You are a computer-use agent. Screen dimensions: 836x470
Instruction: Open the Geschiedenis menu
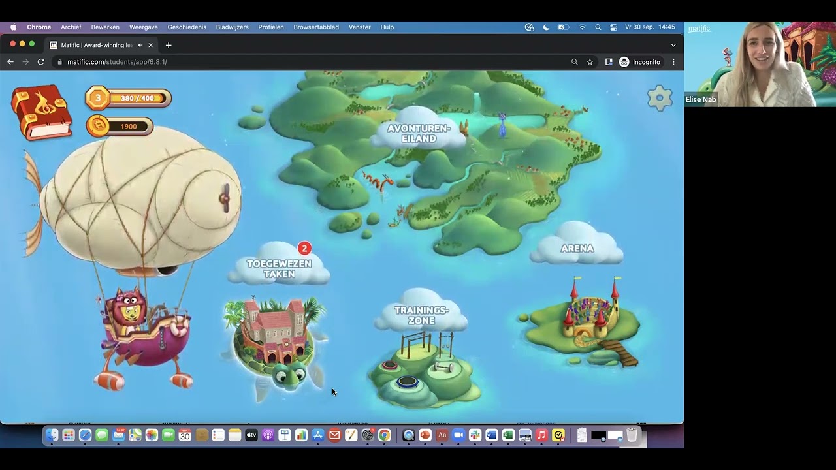coord(187,27)
